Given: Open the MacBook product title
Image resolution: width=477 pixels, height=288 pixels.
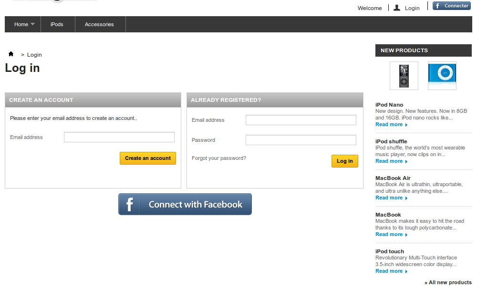Looking at the screenshot, I should (x=388, y=215).
